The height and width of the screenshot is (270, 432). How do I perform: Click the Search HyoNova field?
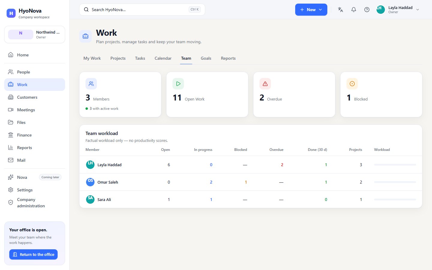[x=142, y=10]
